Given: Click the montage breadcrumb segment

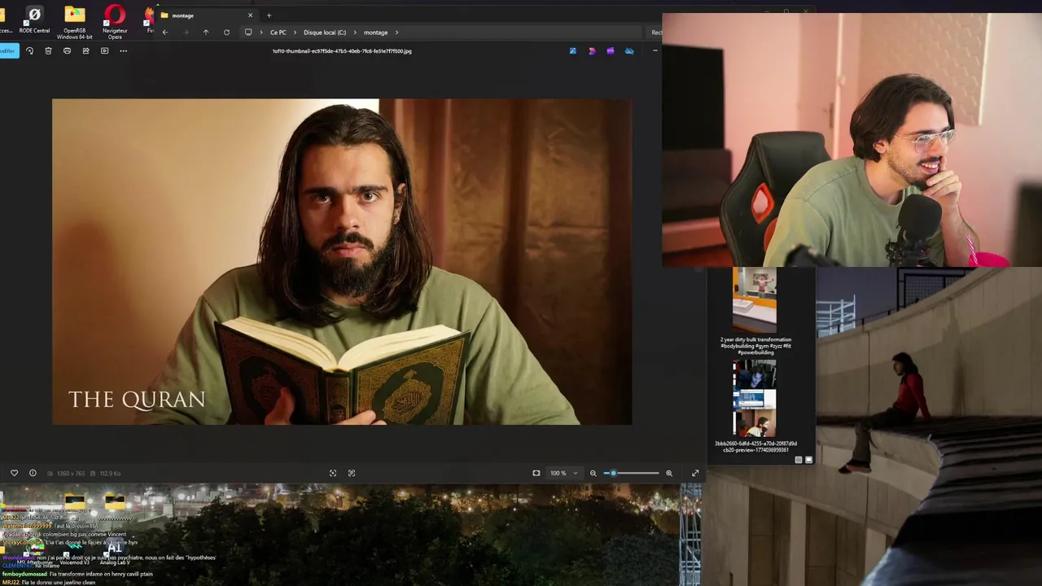Looking at the screenshot, I should 375,33.
